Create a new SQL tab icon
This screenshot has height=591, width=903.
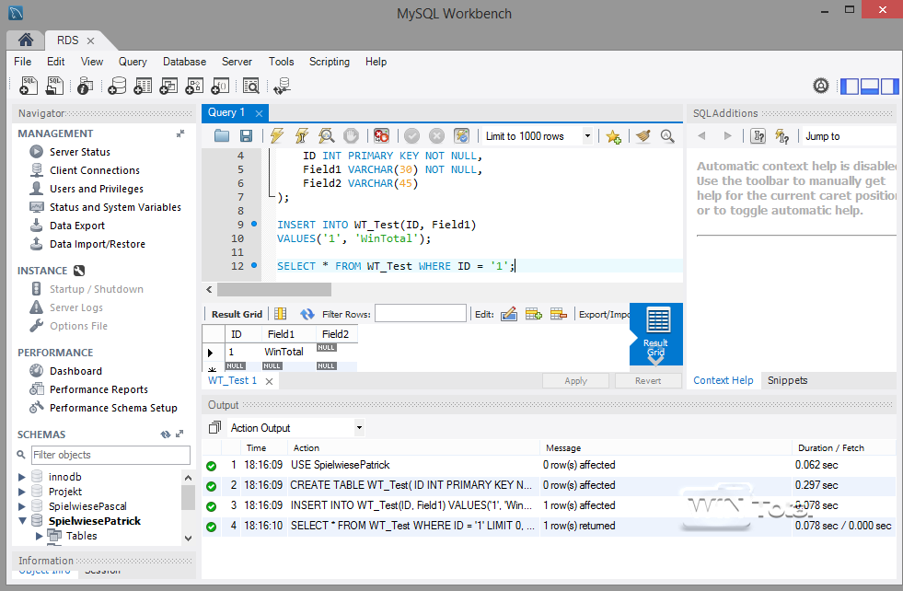point(29,86)
